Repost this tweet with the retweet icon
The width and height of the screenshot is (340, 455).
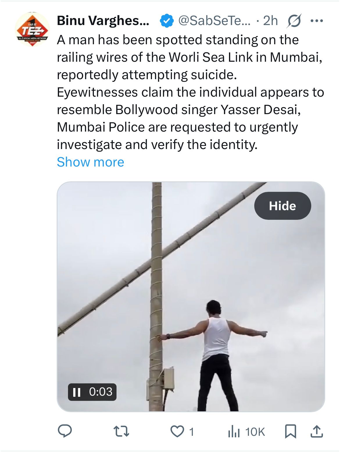click(x=121, y=431)
